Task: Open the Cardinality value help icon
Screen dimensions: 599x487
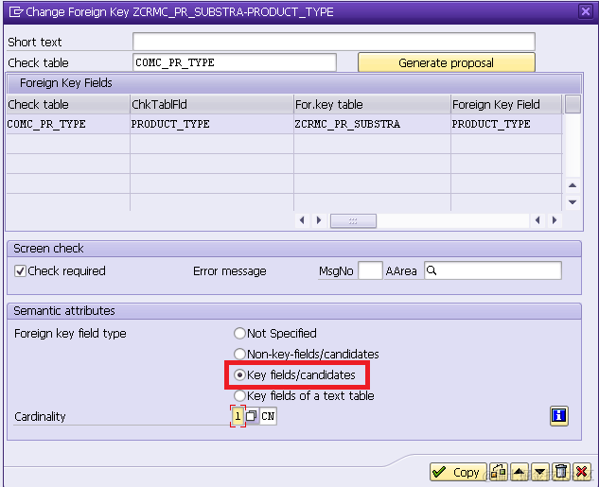Action: tap(252, 416)
